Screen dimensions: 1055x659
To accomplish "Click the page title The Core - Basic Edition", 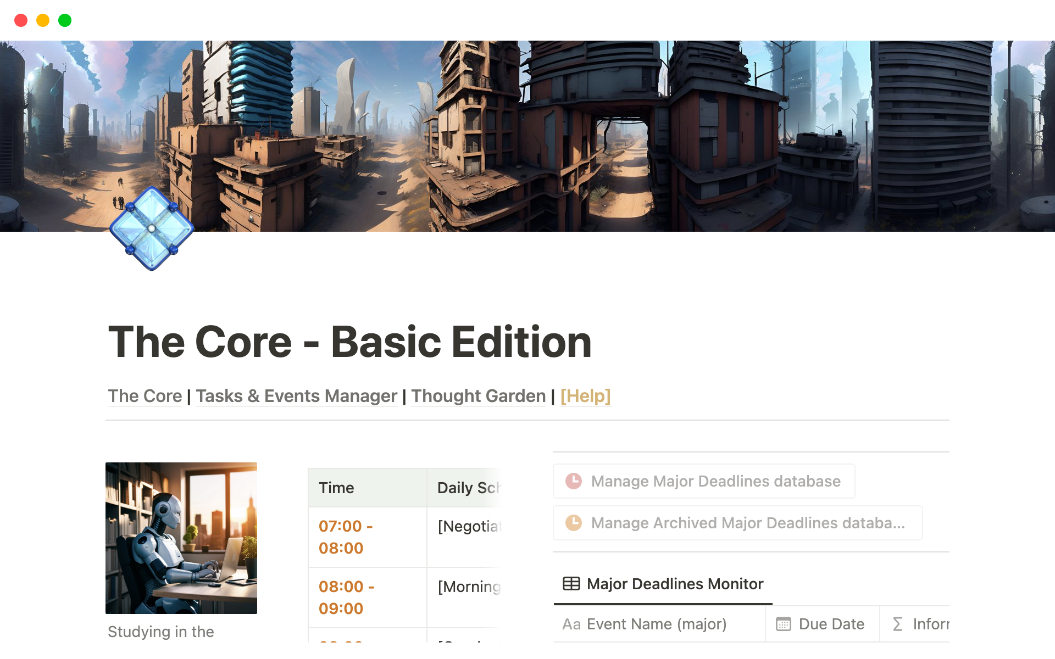I will [x=349, y=342].
